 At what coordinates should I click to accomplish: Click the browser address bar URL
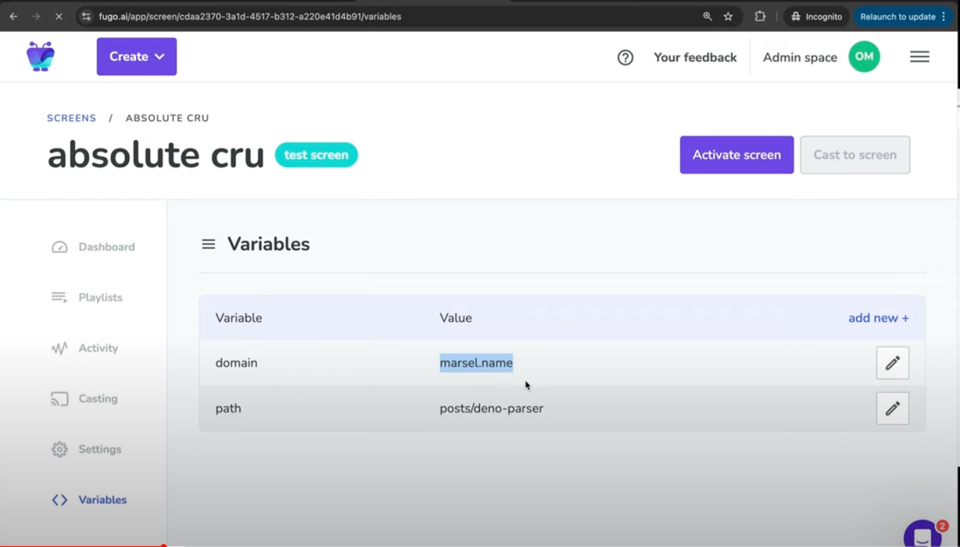pos(250,17)
